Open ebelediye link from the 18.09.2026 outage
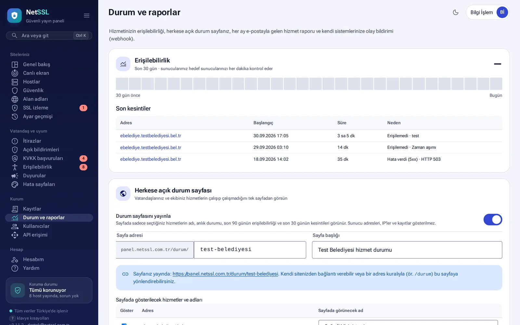 150,159
